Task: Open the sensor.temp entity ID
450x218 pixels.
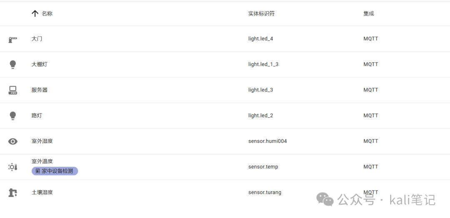Action: (263, 167)
